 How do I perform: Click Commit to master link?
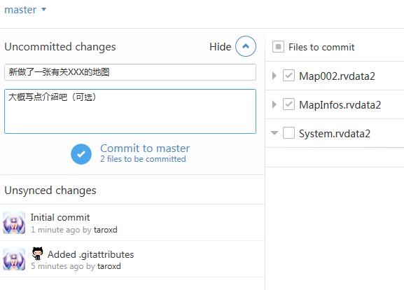[145, 149]
